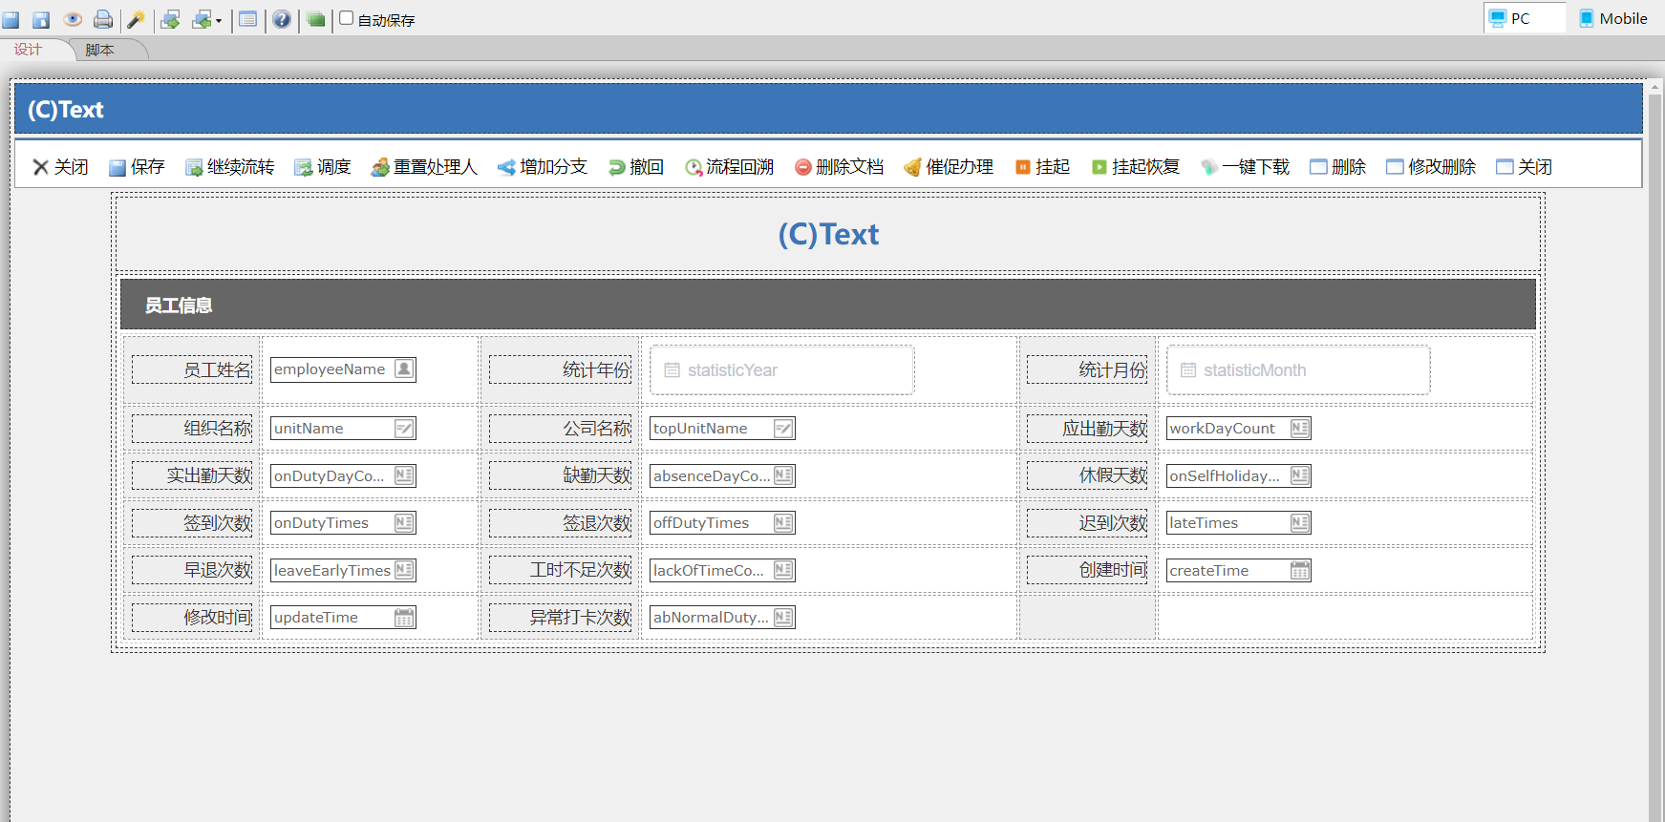
Task: Select the centered (C)Text form title
Action: pos(828,234)
